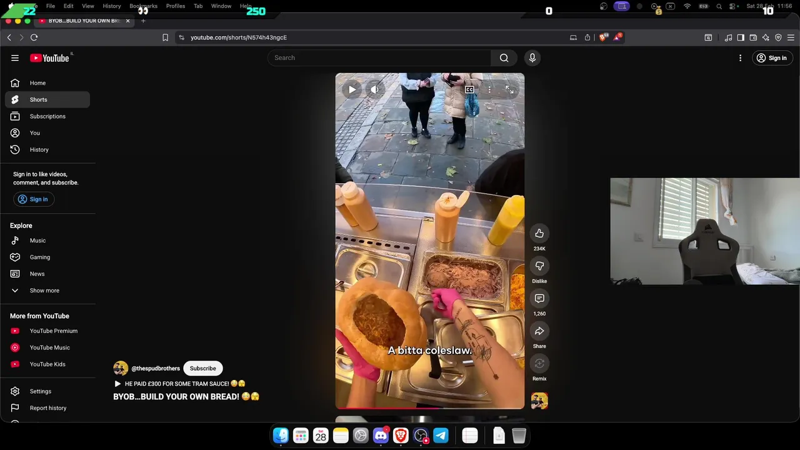
Task: Dislike the Short with the thumbs down
Action: click(x=539, y=266)
